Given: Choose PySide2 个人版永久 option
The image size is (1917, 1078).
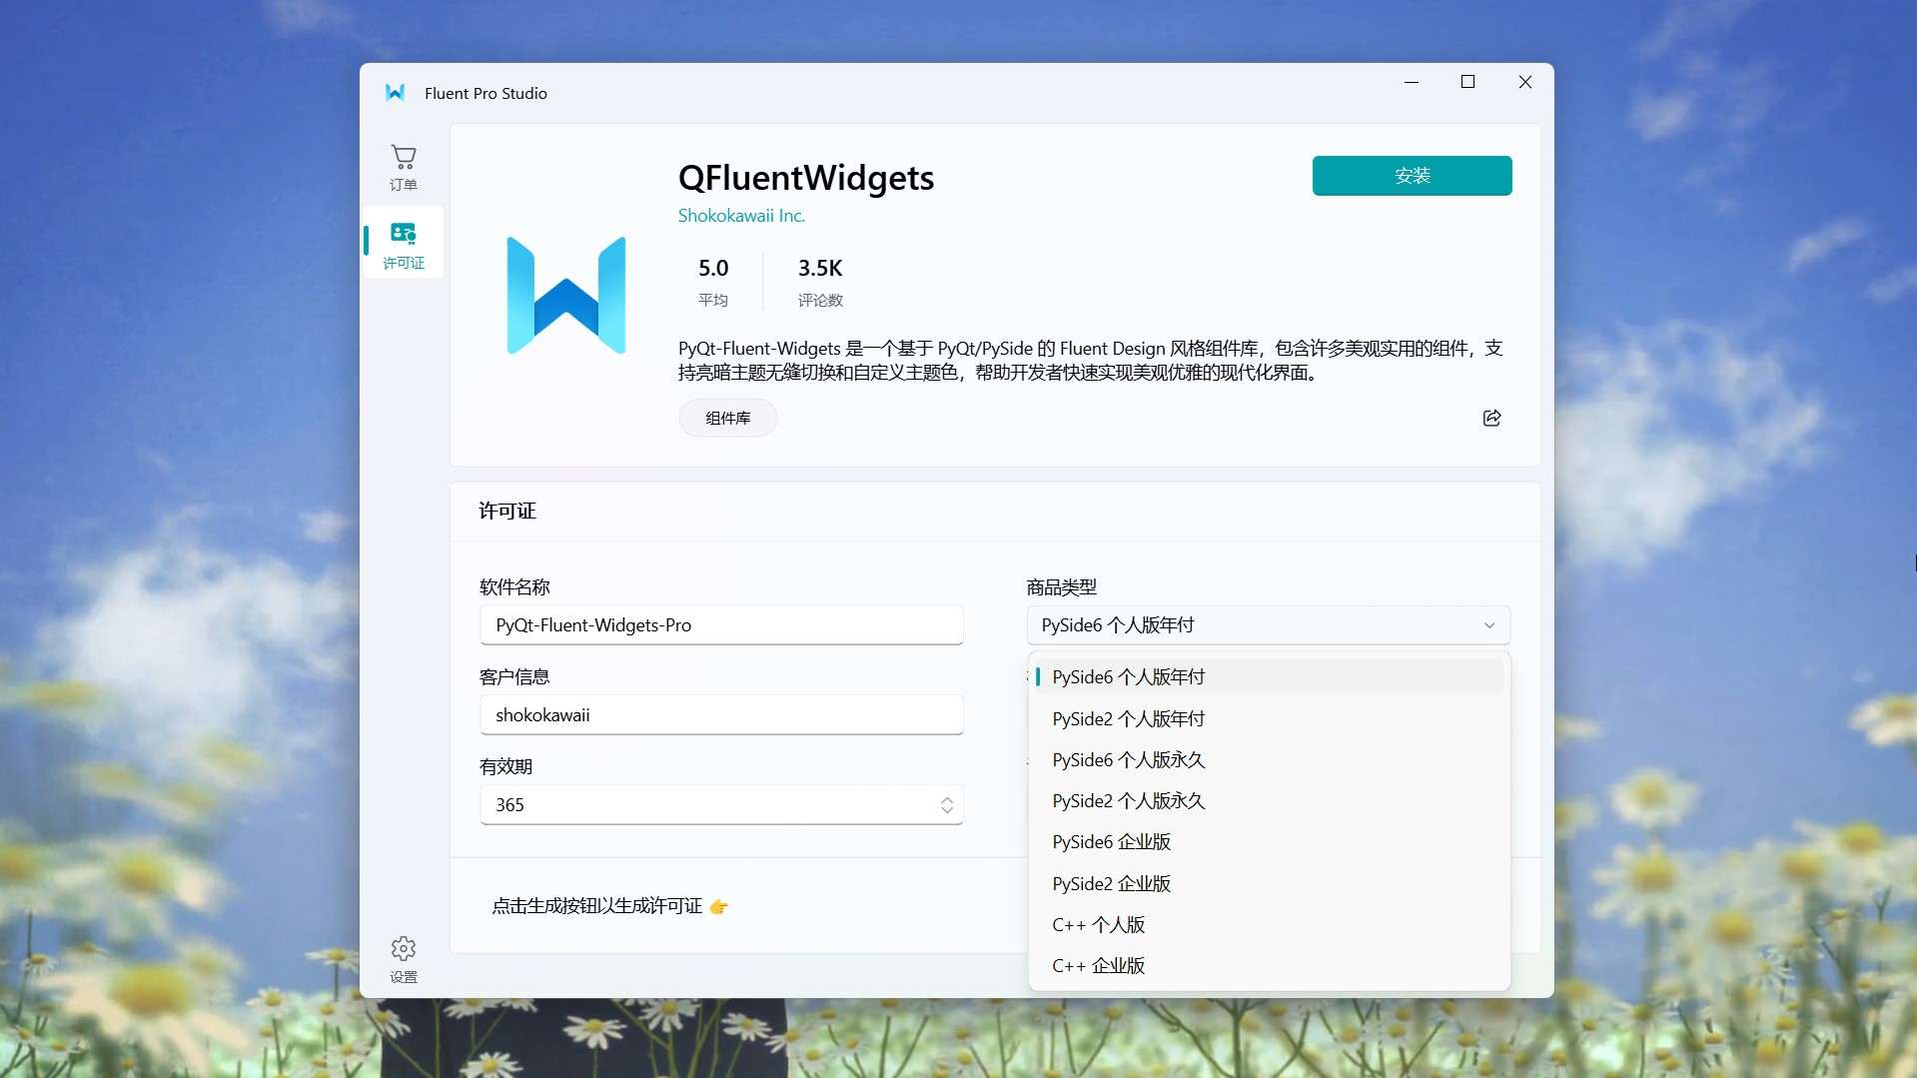Looking at the screenshot, I should point(1268,800).
